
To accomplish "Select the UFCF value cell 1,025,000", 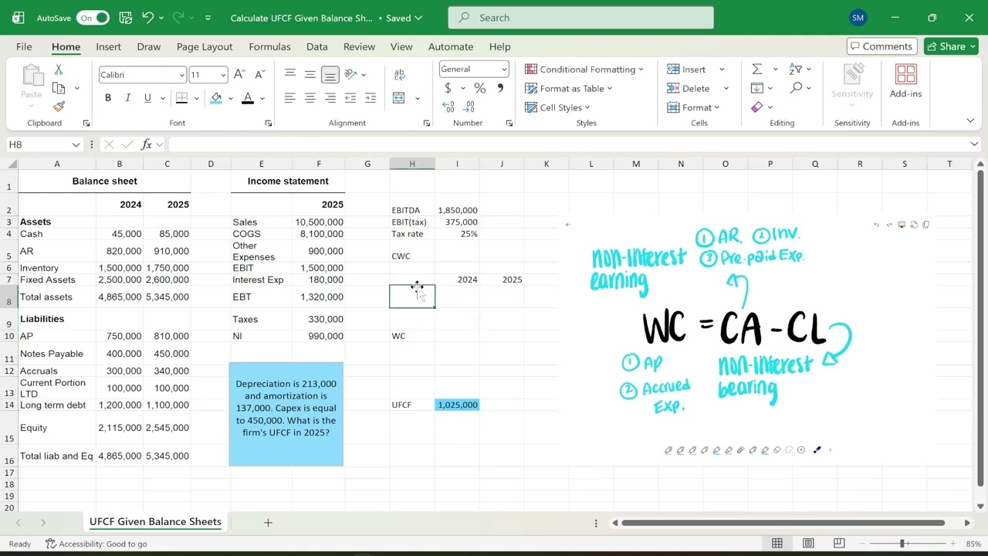I will tap(457, 405).
